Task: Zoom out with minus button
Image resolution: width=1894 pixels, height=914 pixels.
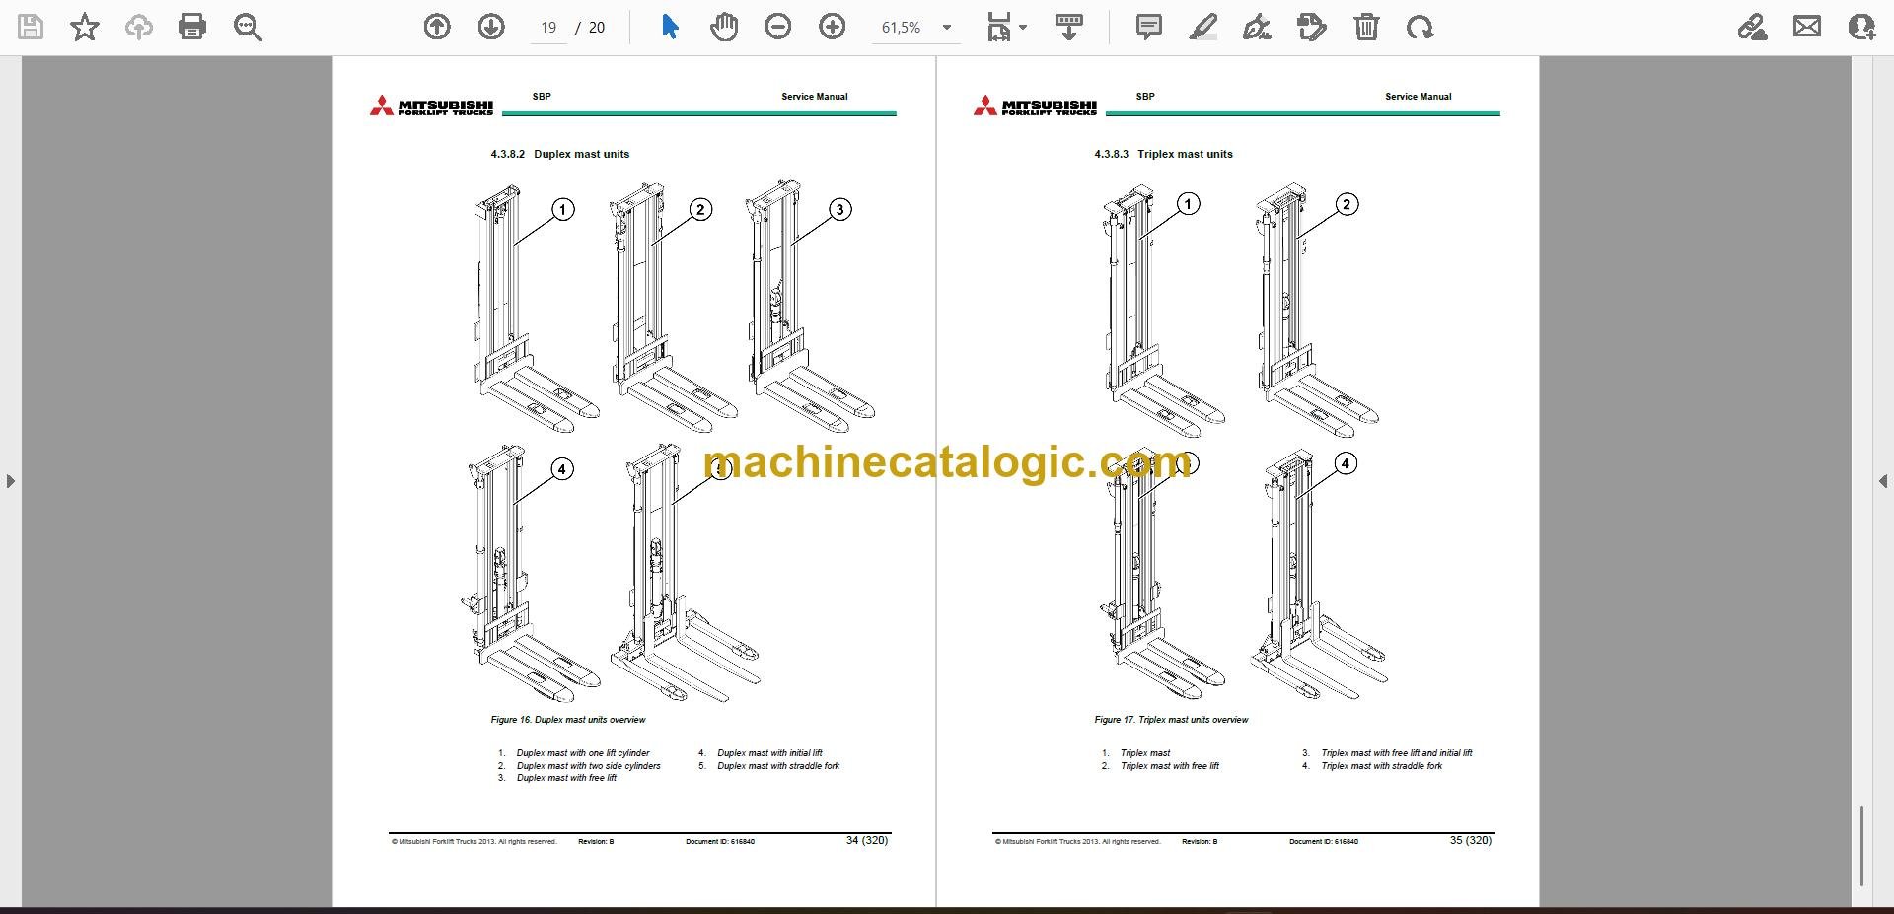Action: (778, 27)
